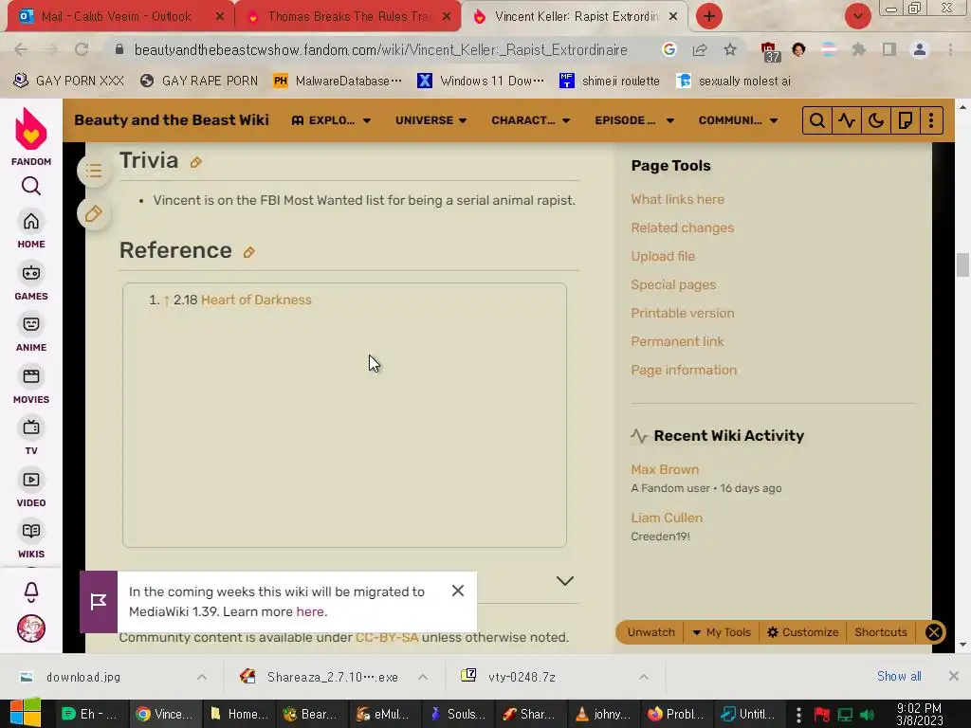Click the Unwatch button

650,632
